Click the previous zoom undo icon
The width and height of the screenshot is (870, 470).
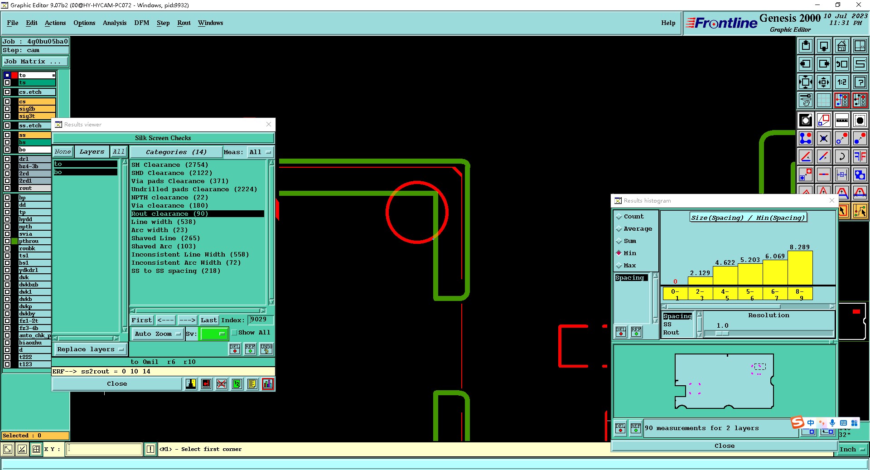click(842, 64)
